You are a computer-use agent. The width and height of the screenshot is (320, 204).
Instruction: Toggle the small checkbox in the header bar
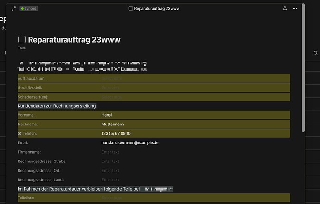click(131, 8)
